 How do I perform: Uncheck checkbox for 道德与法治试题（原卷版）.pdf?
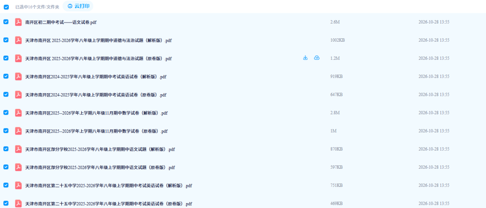pyautogui.click(x=6, y=58)
